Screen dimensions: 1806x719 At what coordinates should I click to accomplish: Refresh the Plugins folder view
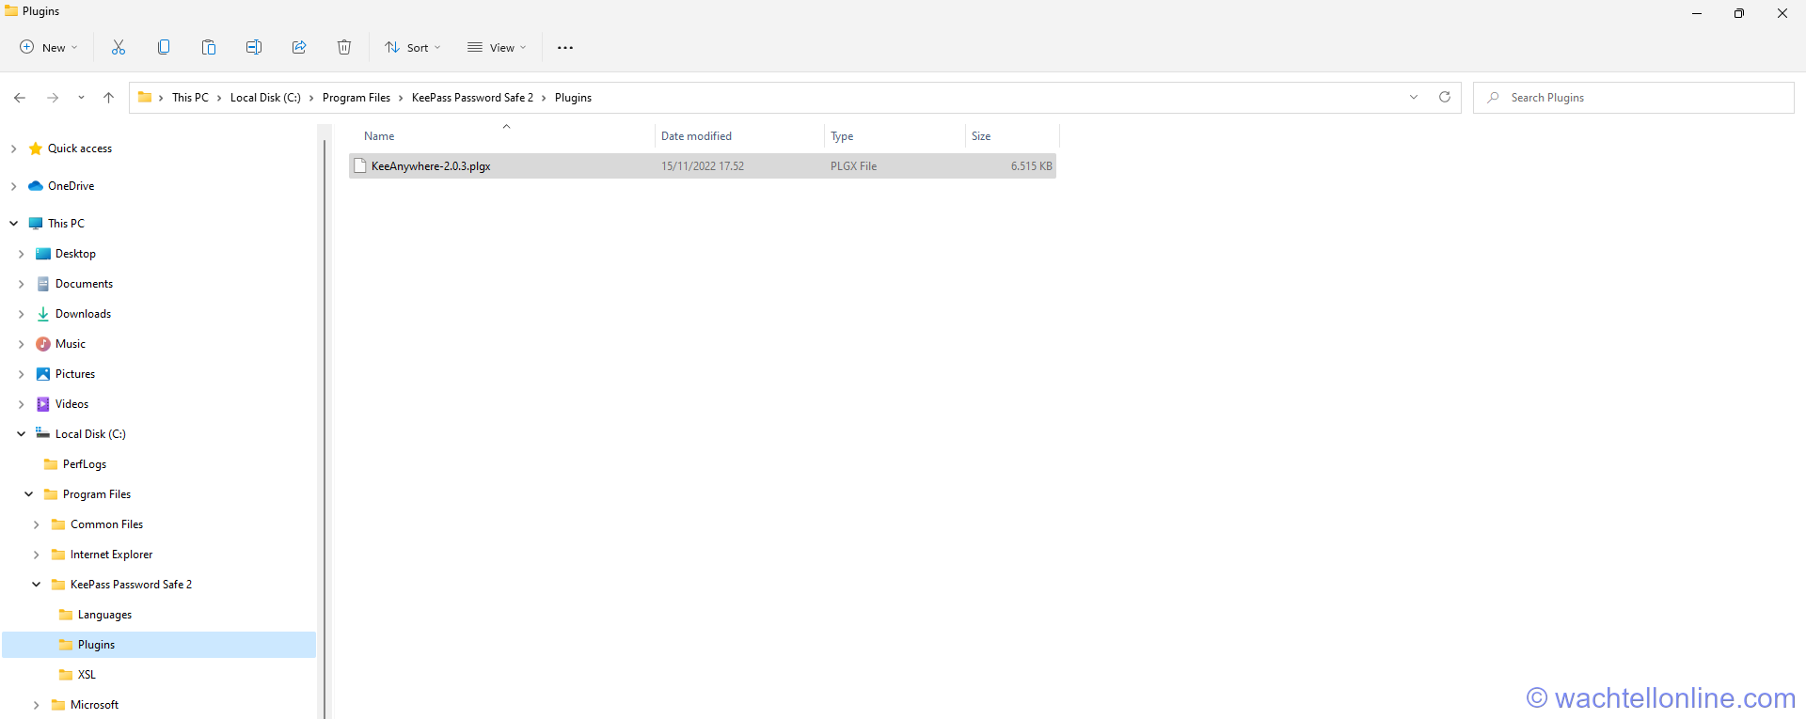(1445, 97)
